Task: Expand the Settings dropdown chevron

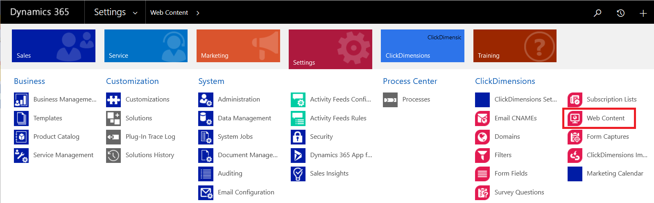Action: [135, 13]
